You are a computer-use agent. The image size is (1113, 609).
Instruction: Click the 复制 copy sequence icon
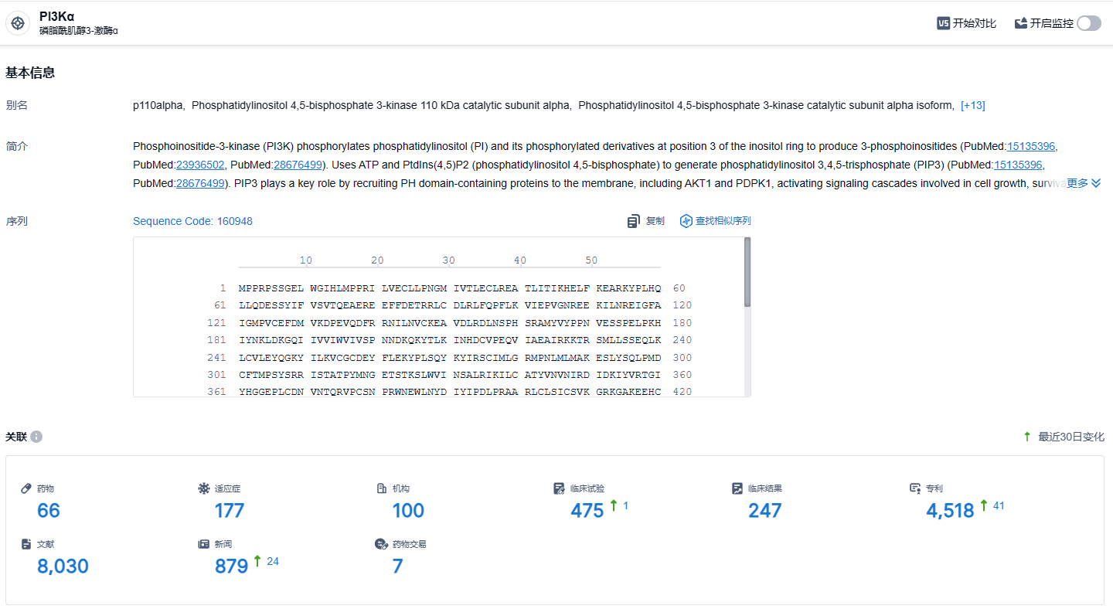tap(633, 221)
